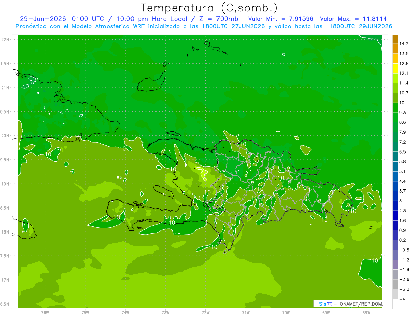The image size is (411, 317).
Task: Click the '22N' latitude label
Action: click(x=5, y=40)
